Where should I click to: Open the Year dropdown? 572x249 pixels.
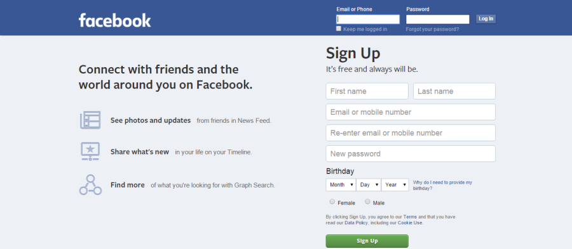(395, 184)
